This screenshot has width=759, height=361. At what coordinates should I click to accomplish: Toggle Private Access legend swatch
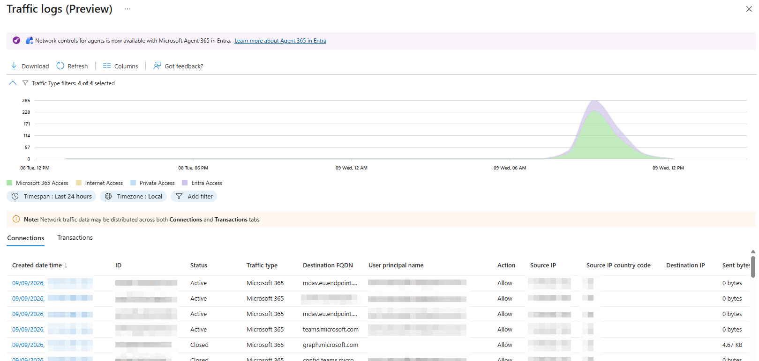pos(133,183)
